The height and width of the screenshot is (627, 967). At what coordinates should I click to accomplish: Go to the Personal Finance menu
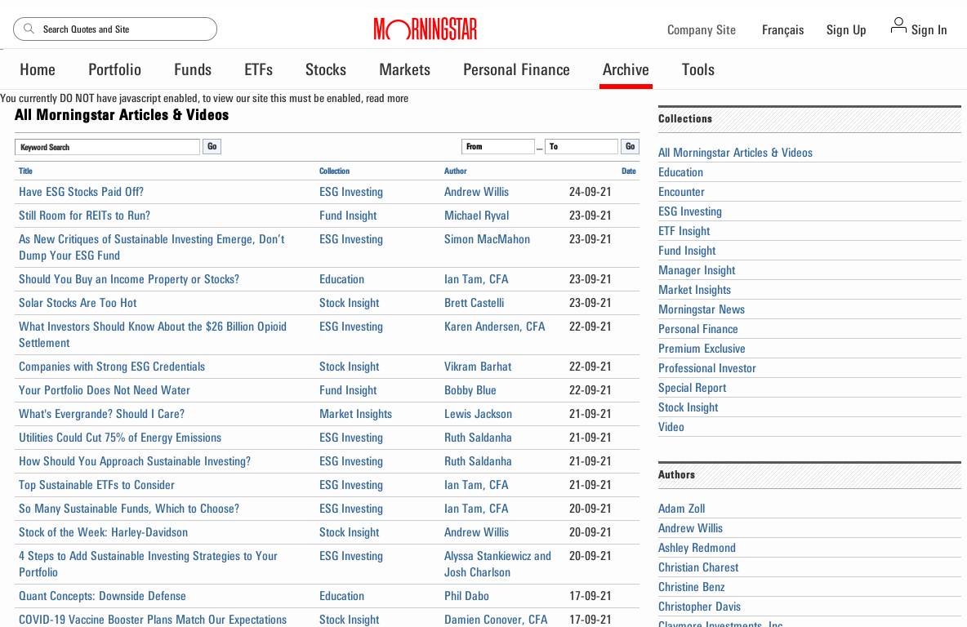pos(516,70)
